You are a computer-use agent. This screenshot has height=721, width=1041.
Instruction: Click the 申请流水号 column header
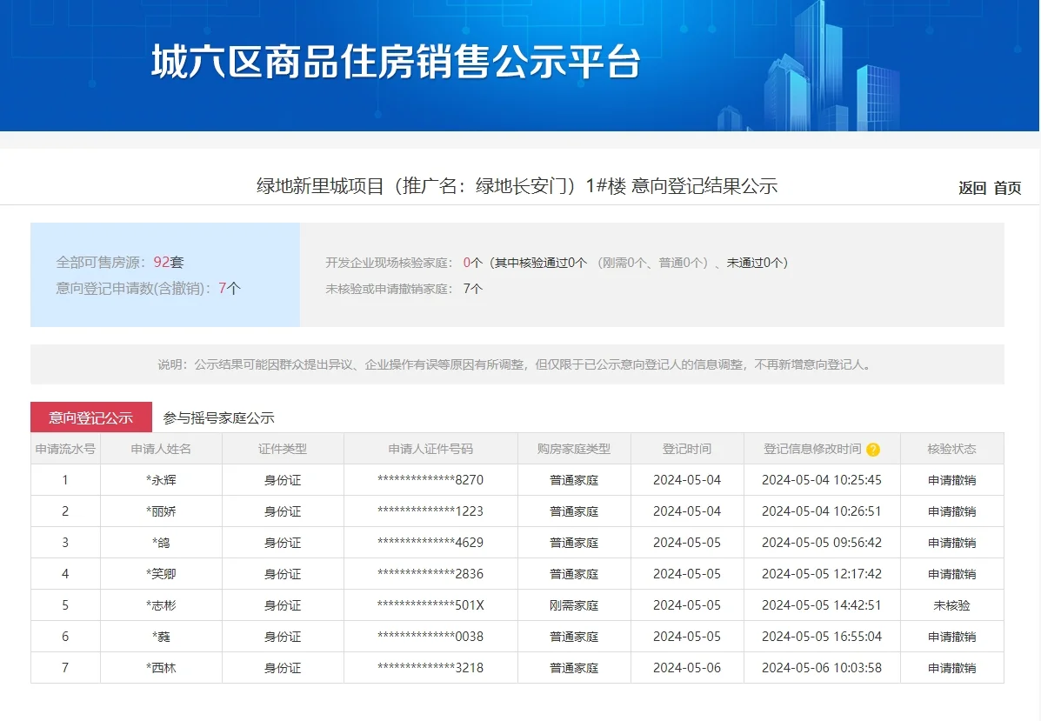click(65, 449)
